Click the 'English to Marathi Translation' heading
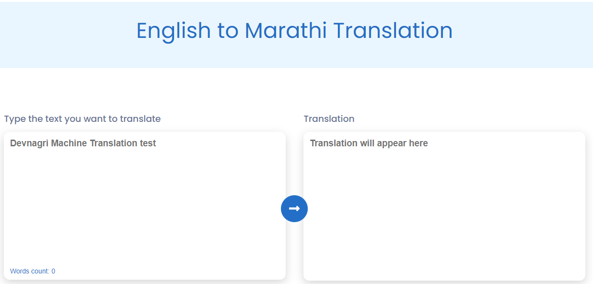This screenshot has width=593, height=284. [x=294, y=31]
